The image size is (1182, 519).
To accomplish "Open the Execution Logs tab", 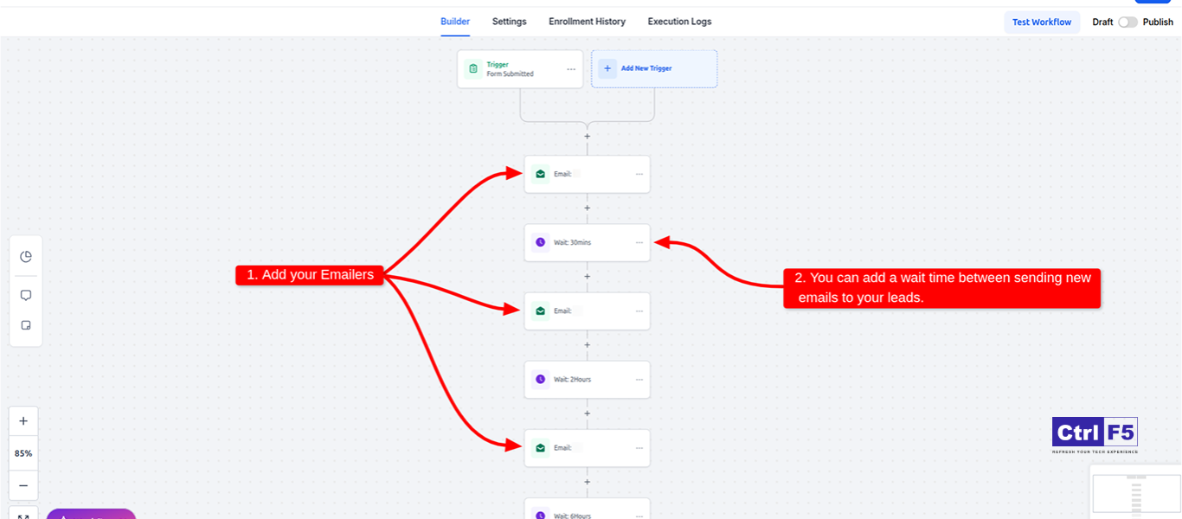I will [x=679, y=22].
